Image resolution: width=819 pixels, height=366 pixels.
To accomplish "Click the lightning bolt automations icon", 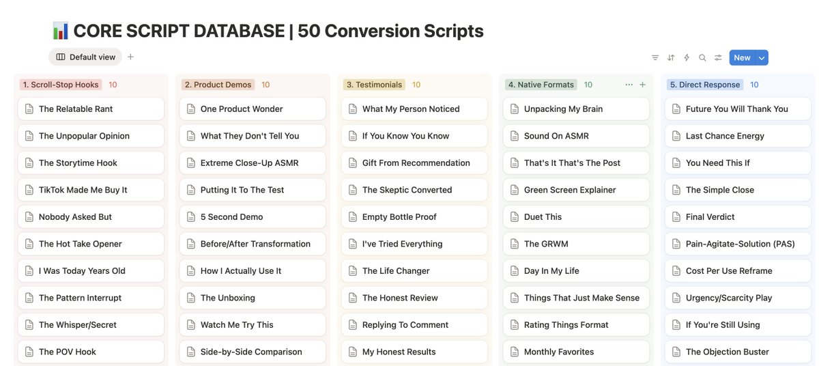I will point(687,58).
